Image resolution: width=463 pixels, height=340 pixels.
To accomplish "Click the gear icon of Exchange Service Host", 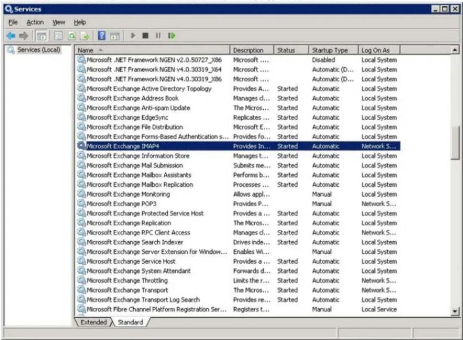I will tap(81, 261).
